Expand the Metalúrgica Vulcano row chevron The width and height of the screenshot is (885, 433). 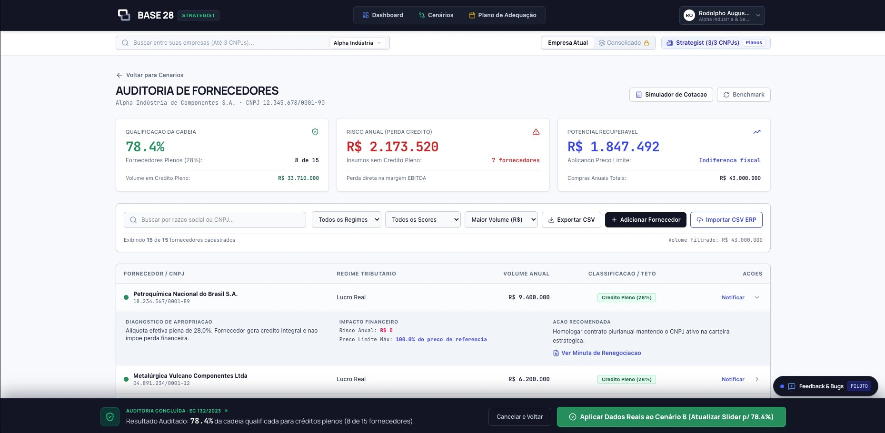click(x=757, y=379)
